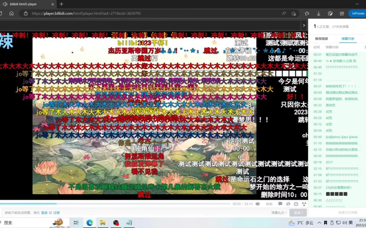Click the taskbar search box
The height and width of the screenshot is (228, 366).
[x=34, y=223]
